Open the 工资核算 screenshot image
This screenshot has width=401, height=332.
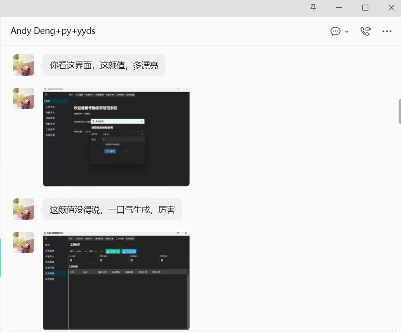coord(116,281)
